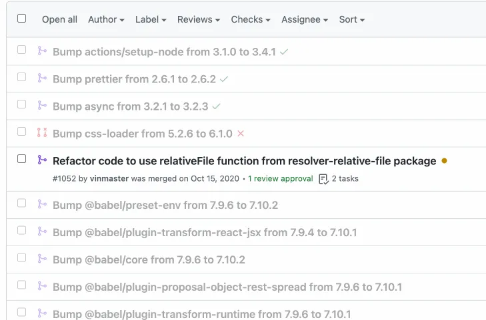Click the yellow pending status dot
The width and height of the screenshot is (486, 320).
[445, 160]
